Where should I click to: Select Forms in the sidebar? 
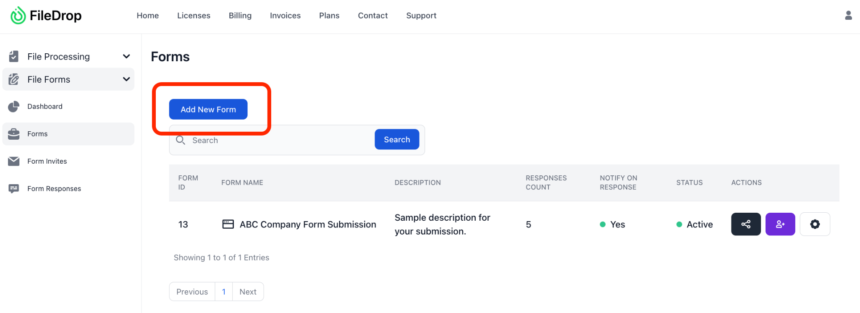pyautogui.click(x=37, y=134)
